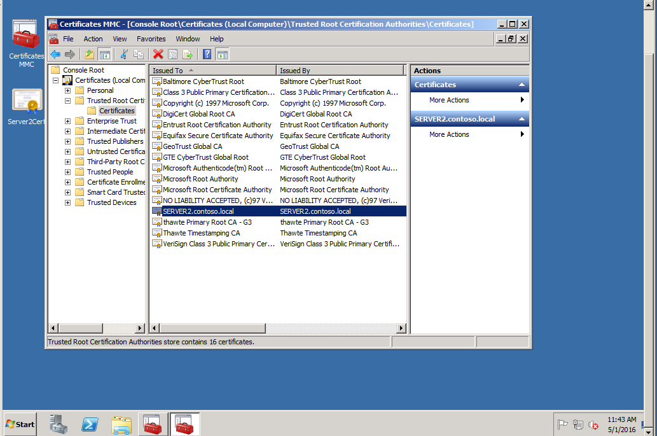Screen dimensions: 657x436
Task: Go up one level with folder icon
Action: click(x=89, y=54)
